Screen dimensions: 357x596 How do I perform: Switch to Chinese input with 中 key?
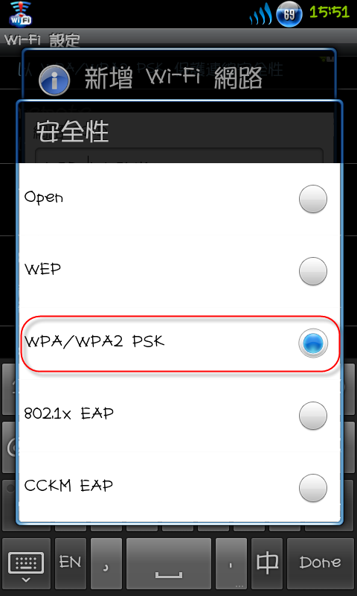267,562
